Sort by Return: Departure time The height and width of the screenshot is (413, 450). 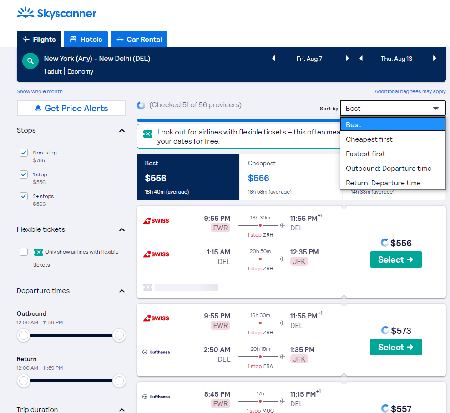(x=393, y=183)
